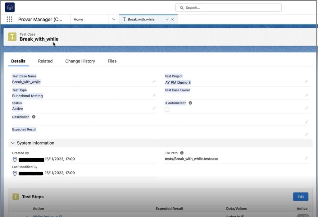Show Is Automated info tooltip icon
The height and width of the screenshot is (217, 318).
coord(190,103)
